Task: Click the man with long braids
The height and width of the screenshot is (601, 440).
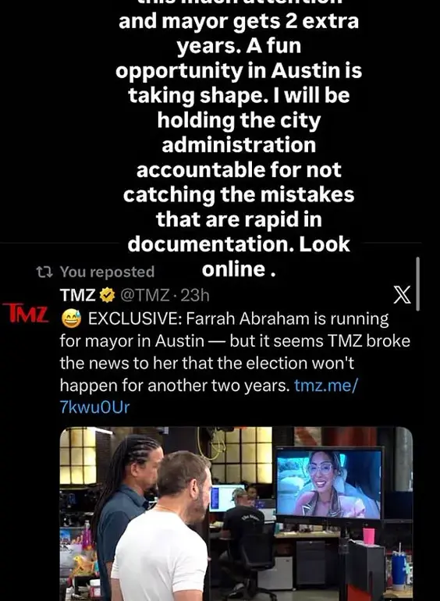Action: [125, 510]
